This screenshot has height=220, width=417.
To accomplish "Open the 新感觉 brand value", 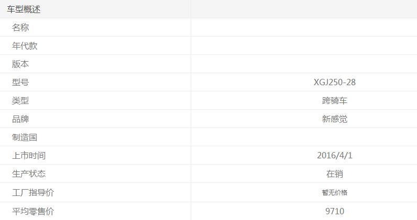I will pyautogui.click(x=334, y=119).
